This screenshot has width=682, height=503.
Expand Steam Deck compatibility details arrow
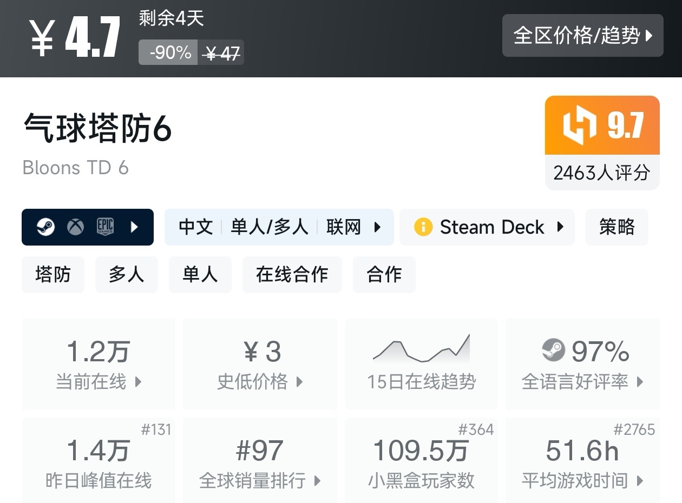click(x=560, y=227)
